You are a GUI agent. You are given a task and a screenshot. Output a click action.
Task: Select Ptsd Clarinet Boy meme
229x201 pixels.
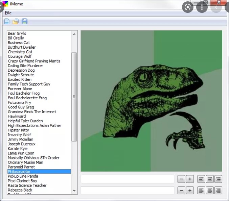[22, 181]
